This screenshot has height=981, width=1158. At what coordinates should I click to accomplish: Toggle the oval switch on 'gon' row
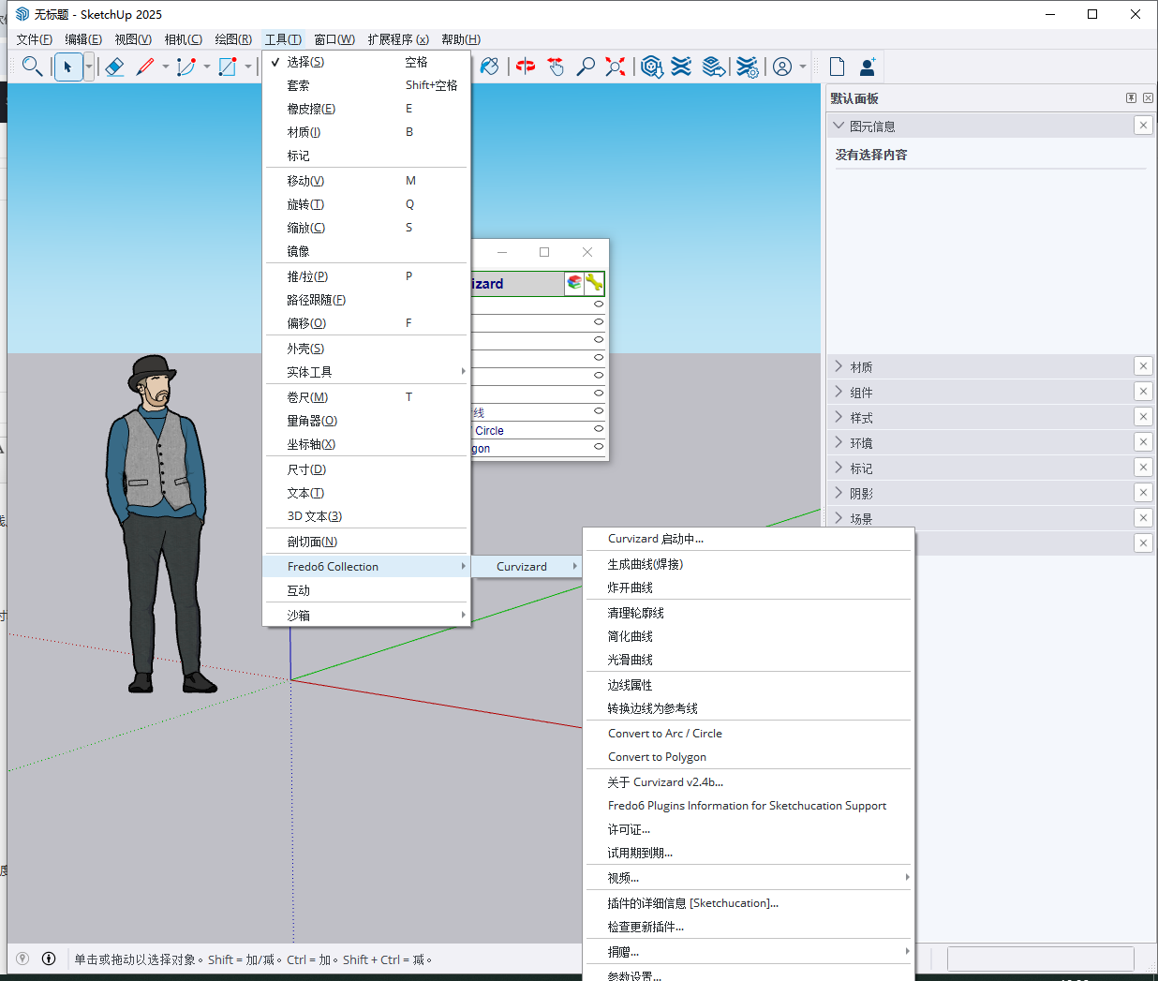pyautogui.click(x=599, y=447)
